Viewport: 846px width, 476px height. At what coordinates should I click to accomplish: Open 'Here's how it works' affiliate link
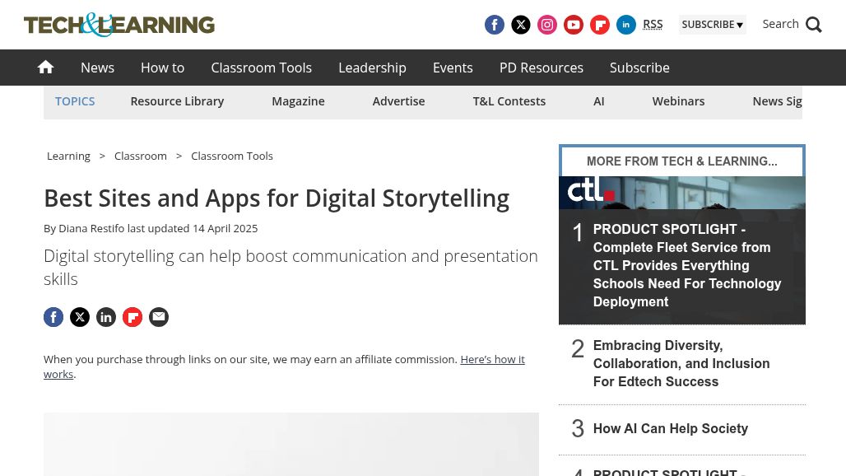click(x=491, y=360)
